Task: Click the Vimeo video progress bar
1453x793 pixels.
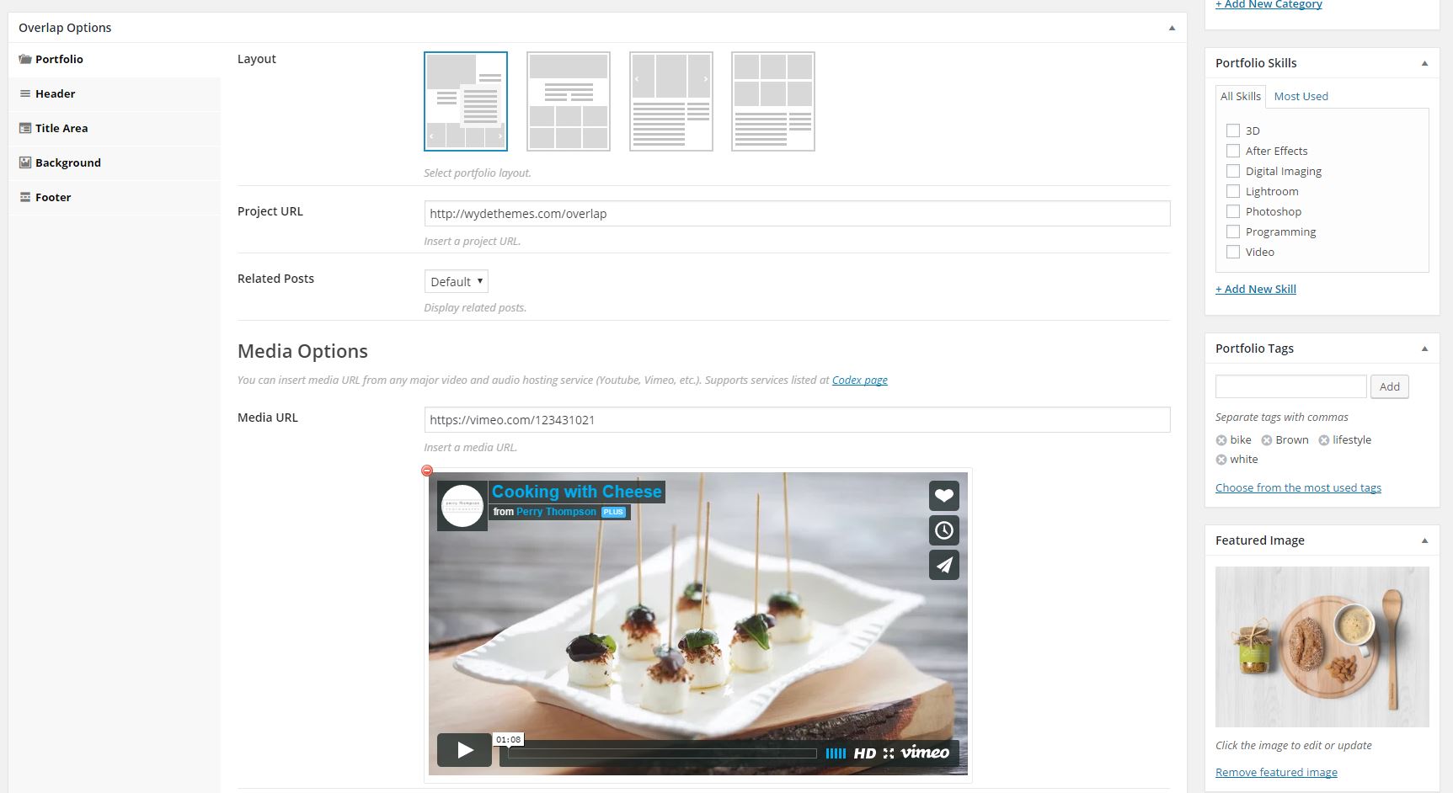Action: 662,753
